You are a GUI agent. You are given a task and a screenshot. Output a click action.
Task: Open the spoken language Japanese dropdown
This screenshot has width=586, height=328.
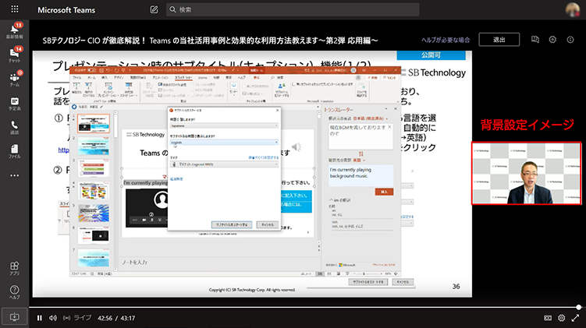(224, 125)
